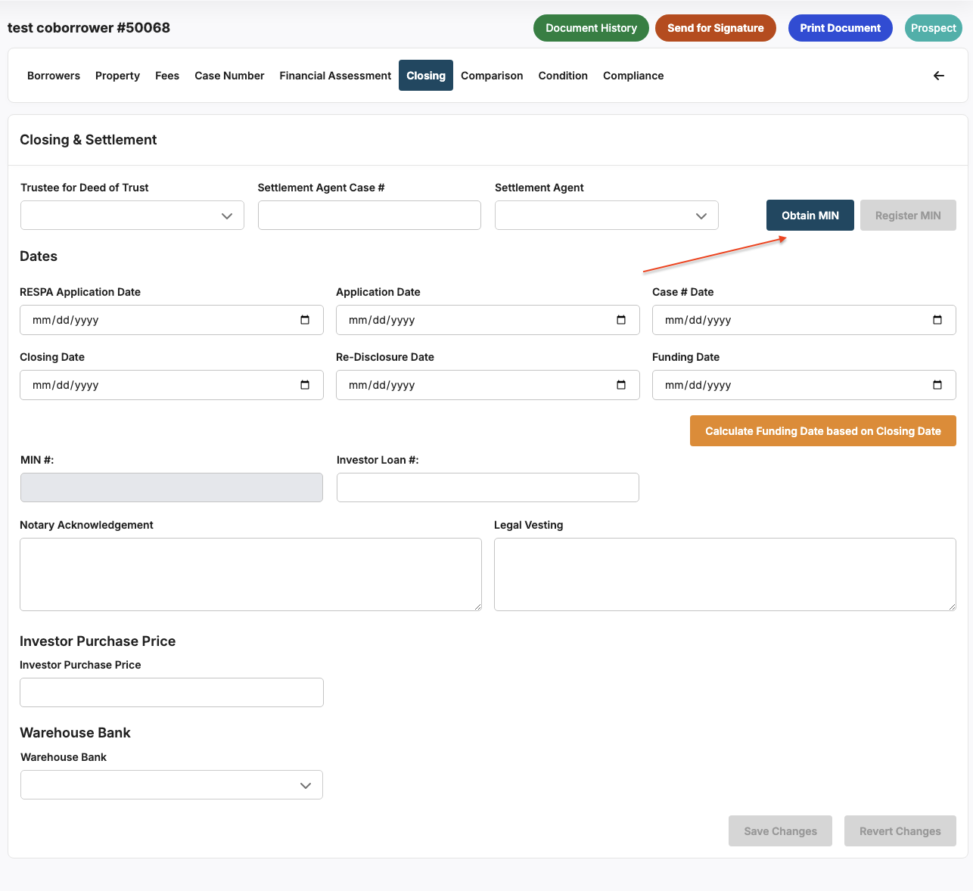Open Application Date calendar picker icon
The height and width of the screenshot is (891, 973).
click(x=621, y=320)
